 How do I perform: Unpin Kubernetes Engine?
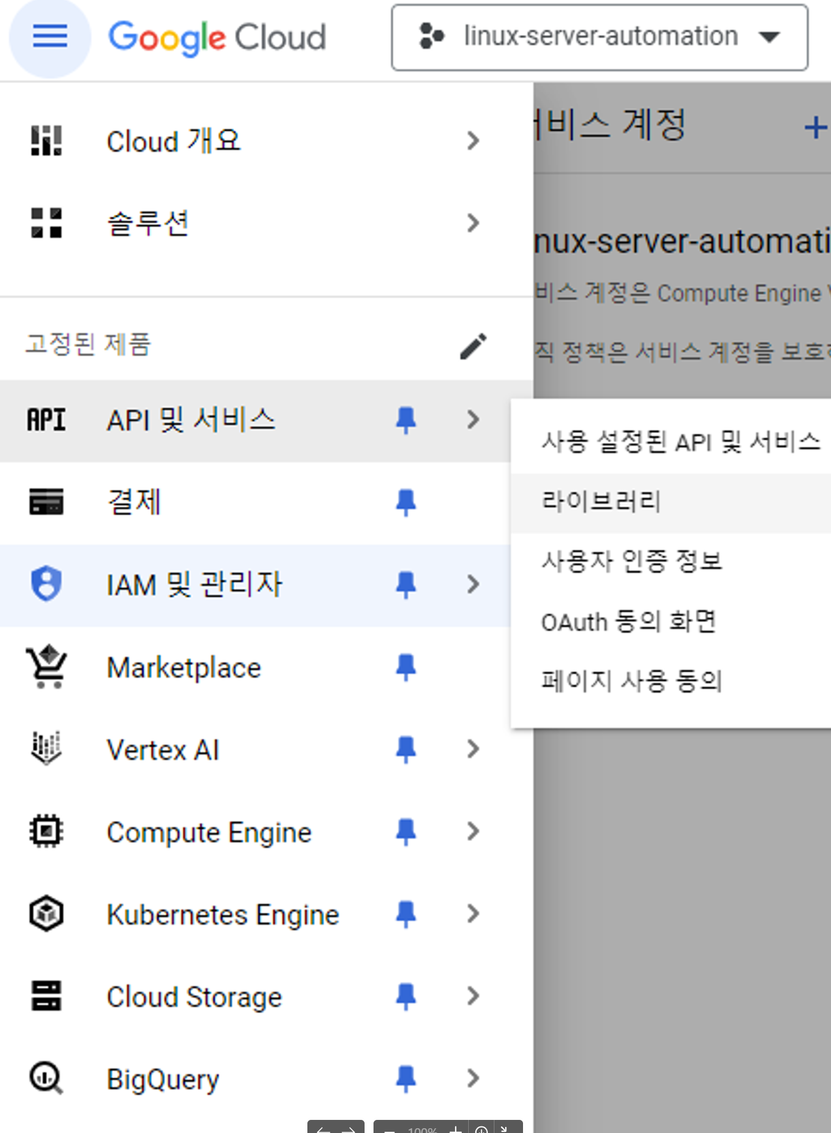coord(406,914)
